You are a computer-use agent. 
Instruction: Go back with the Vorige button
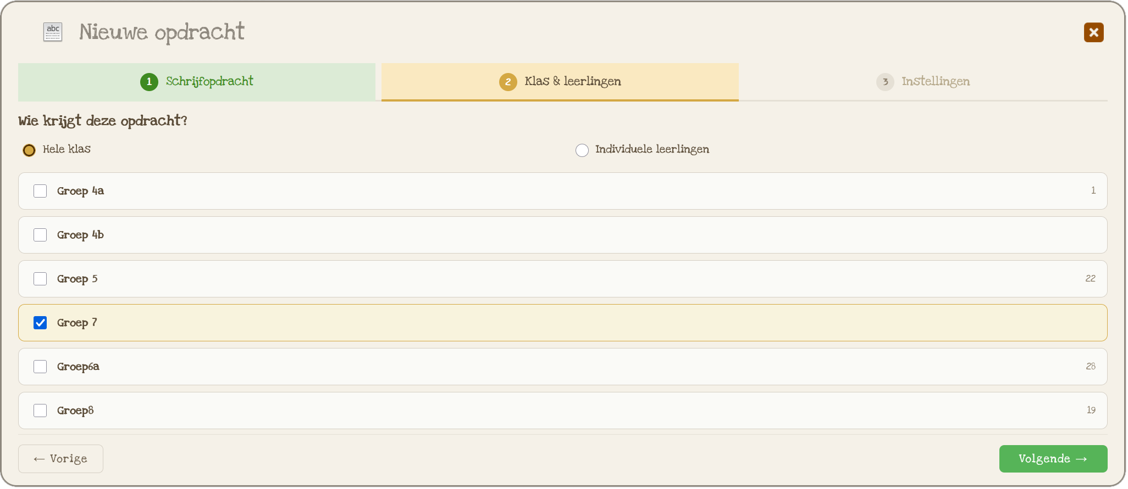[x=60, y=459]
